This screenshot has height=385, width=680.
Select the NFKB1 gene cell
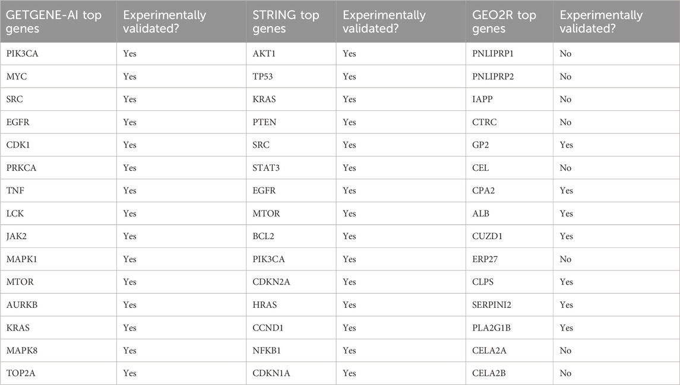click(x=266, y=351)
